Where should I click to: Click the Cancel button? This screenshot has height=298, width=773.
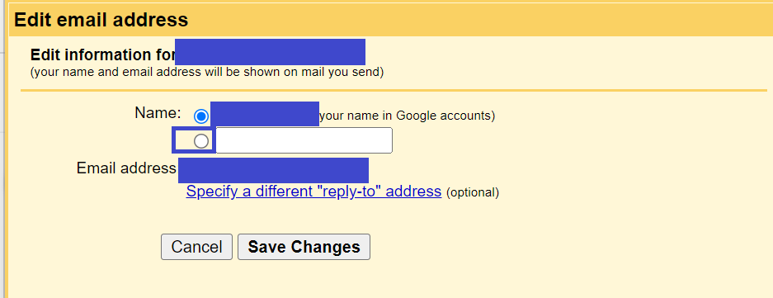coord(196,247)
